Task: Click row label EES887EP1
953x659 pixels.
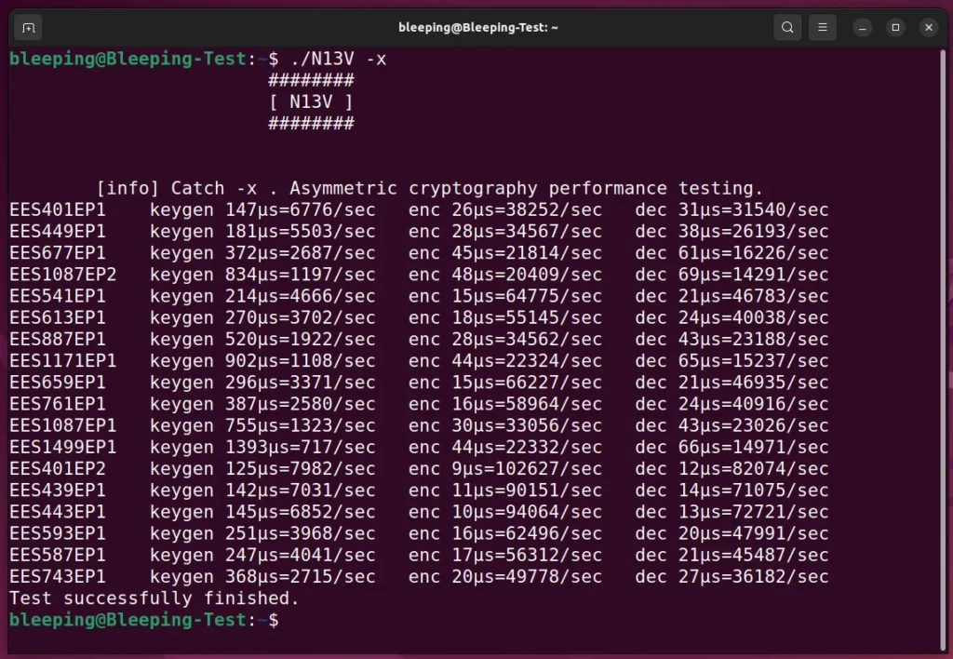Action: [x=57, y=339]
